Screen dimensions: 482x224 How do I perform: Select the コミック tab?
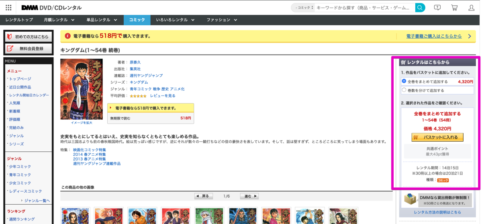137,20
